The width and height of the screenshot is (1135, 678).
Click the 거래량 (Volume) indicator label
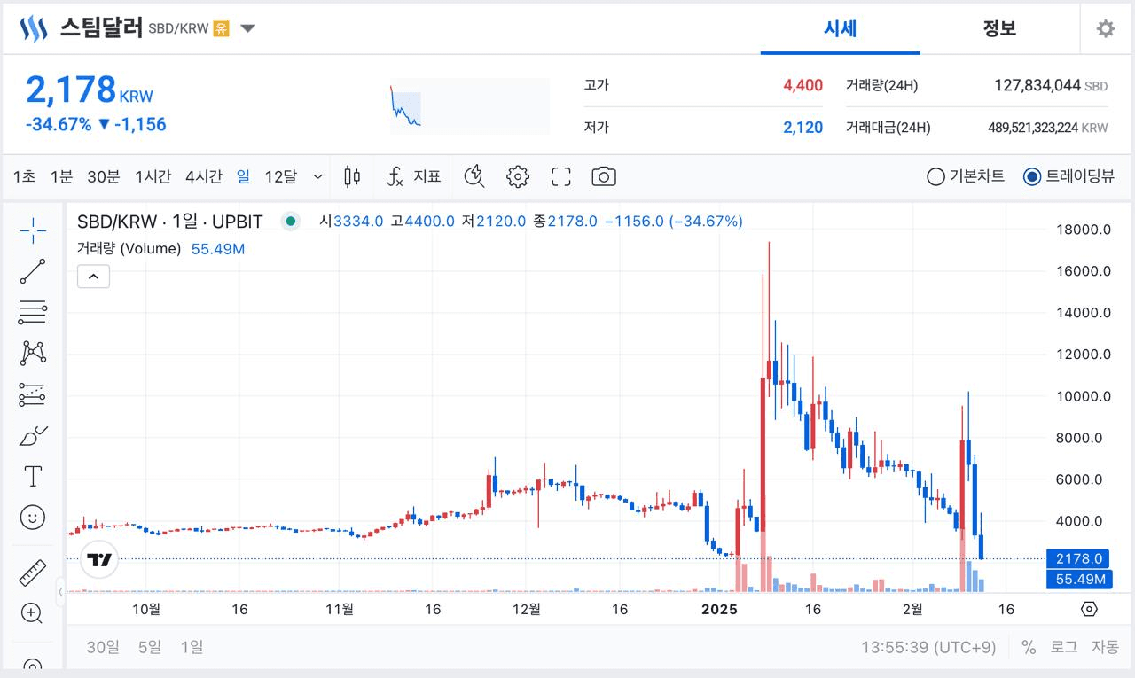click(x=129, y=249)
